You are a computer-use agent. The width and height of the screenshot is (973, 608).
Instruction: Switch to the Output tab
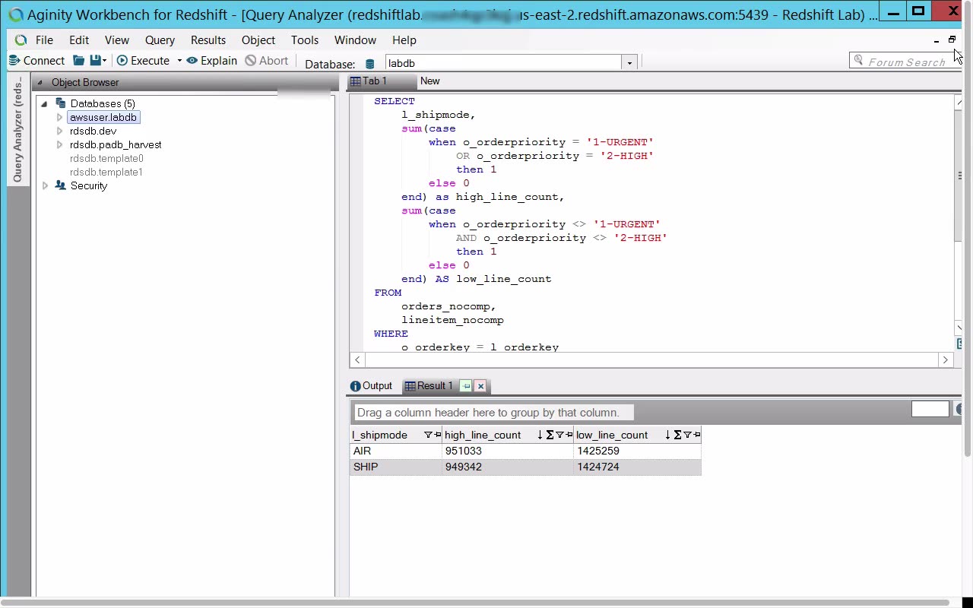tap(371, 386)
